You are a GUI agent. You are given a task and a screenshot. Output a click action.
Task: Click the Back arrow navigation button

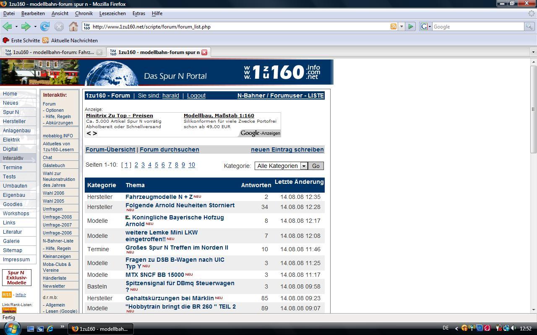tap(7, 26)
